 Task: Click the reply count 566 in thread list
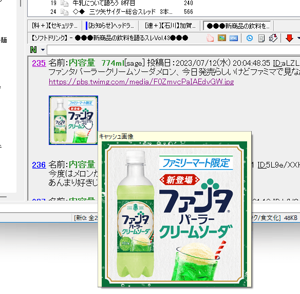(188, 12)
